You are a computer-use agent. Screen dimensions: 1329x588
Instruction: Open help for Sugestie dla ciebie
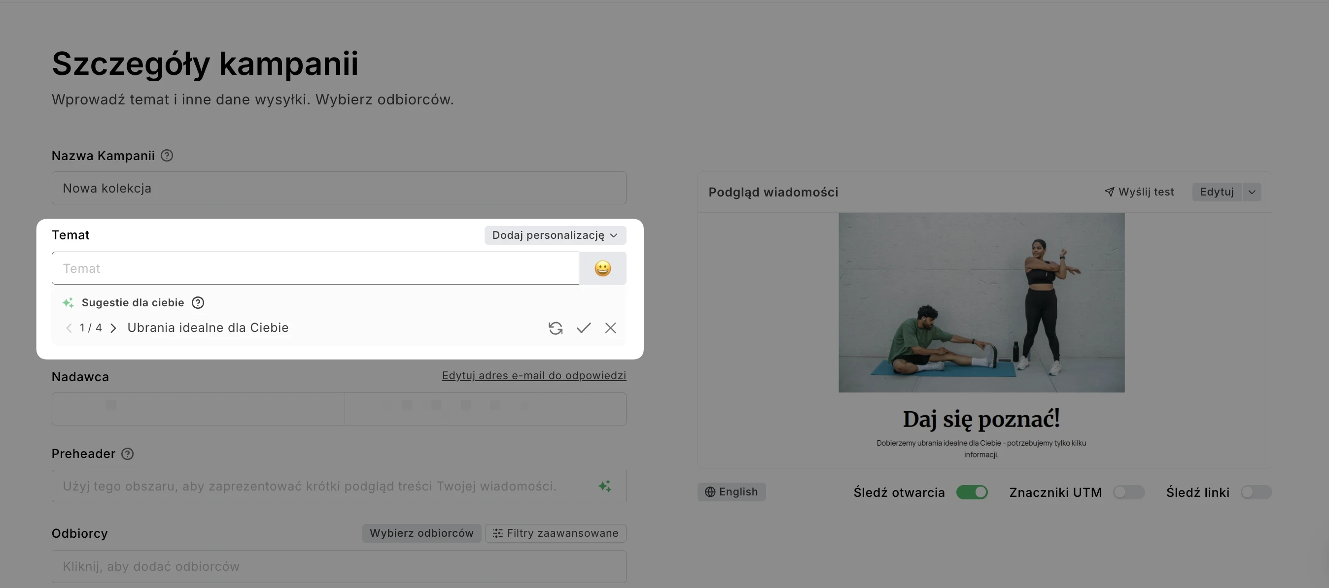pos(198,302)
